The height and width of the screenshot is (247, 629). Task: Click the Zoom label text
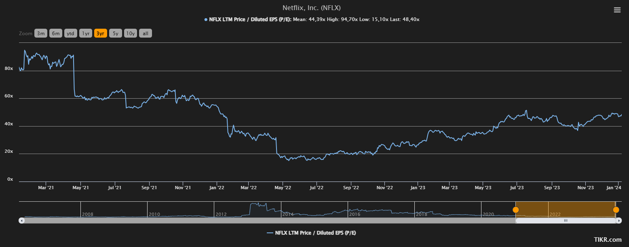[25, 34]
